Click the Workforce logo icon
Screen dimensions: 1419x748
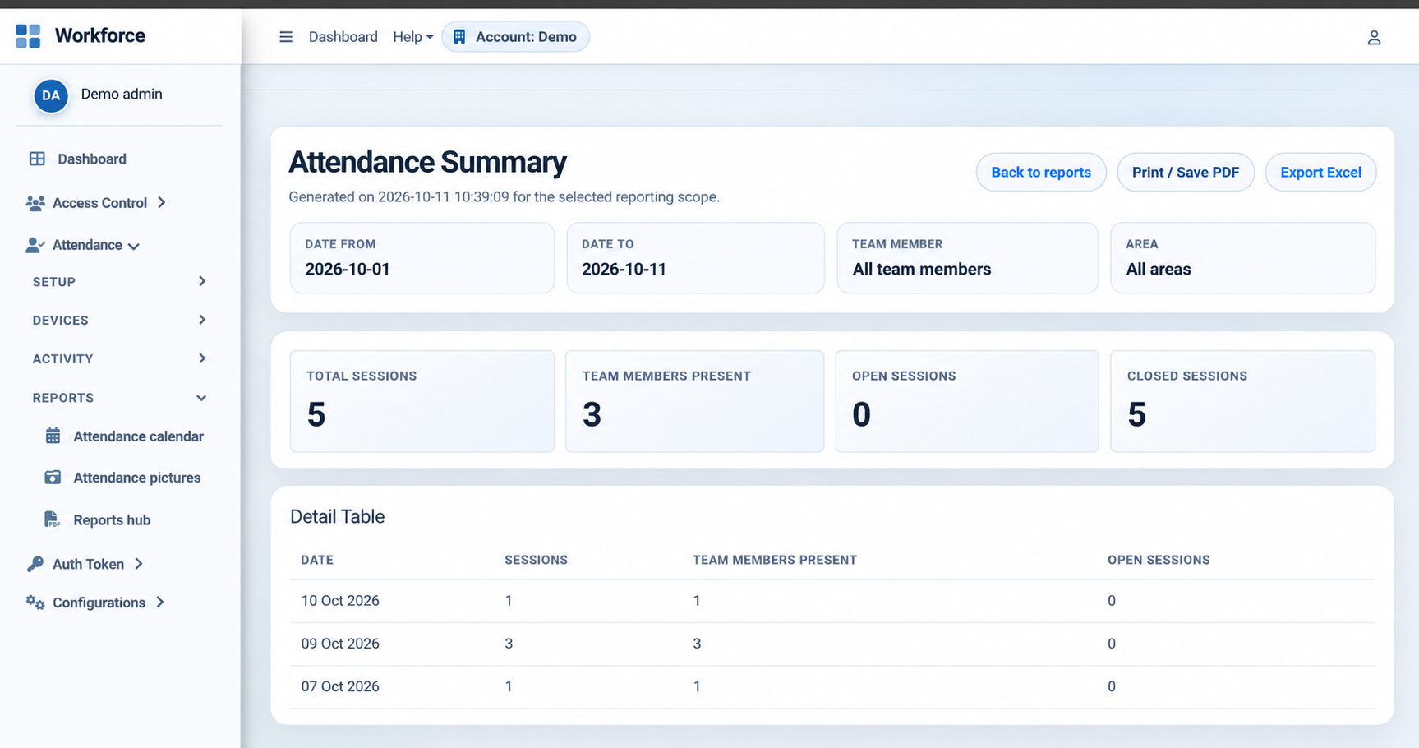pos(28,36)
